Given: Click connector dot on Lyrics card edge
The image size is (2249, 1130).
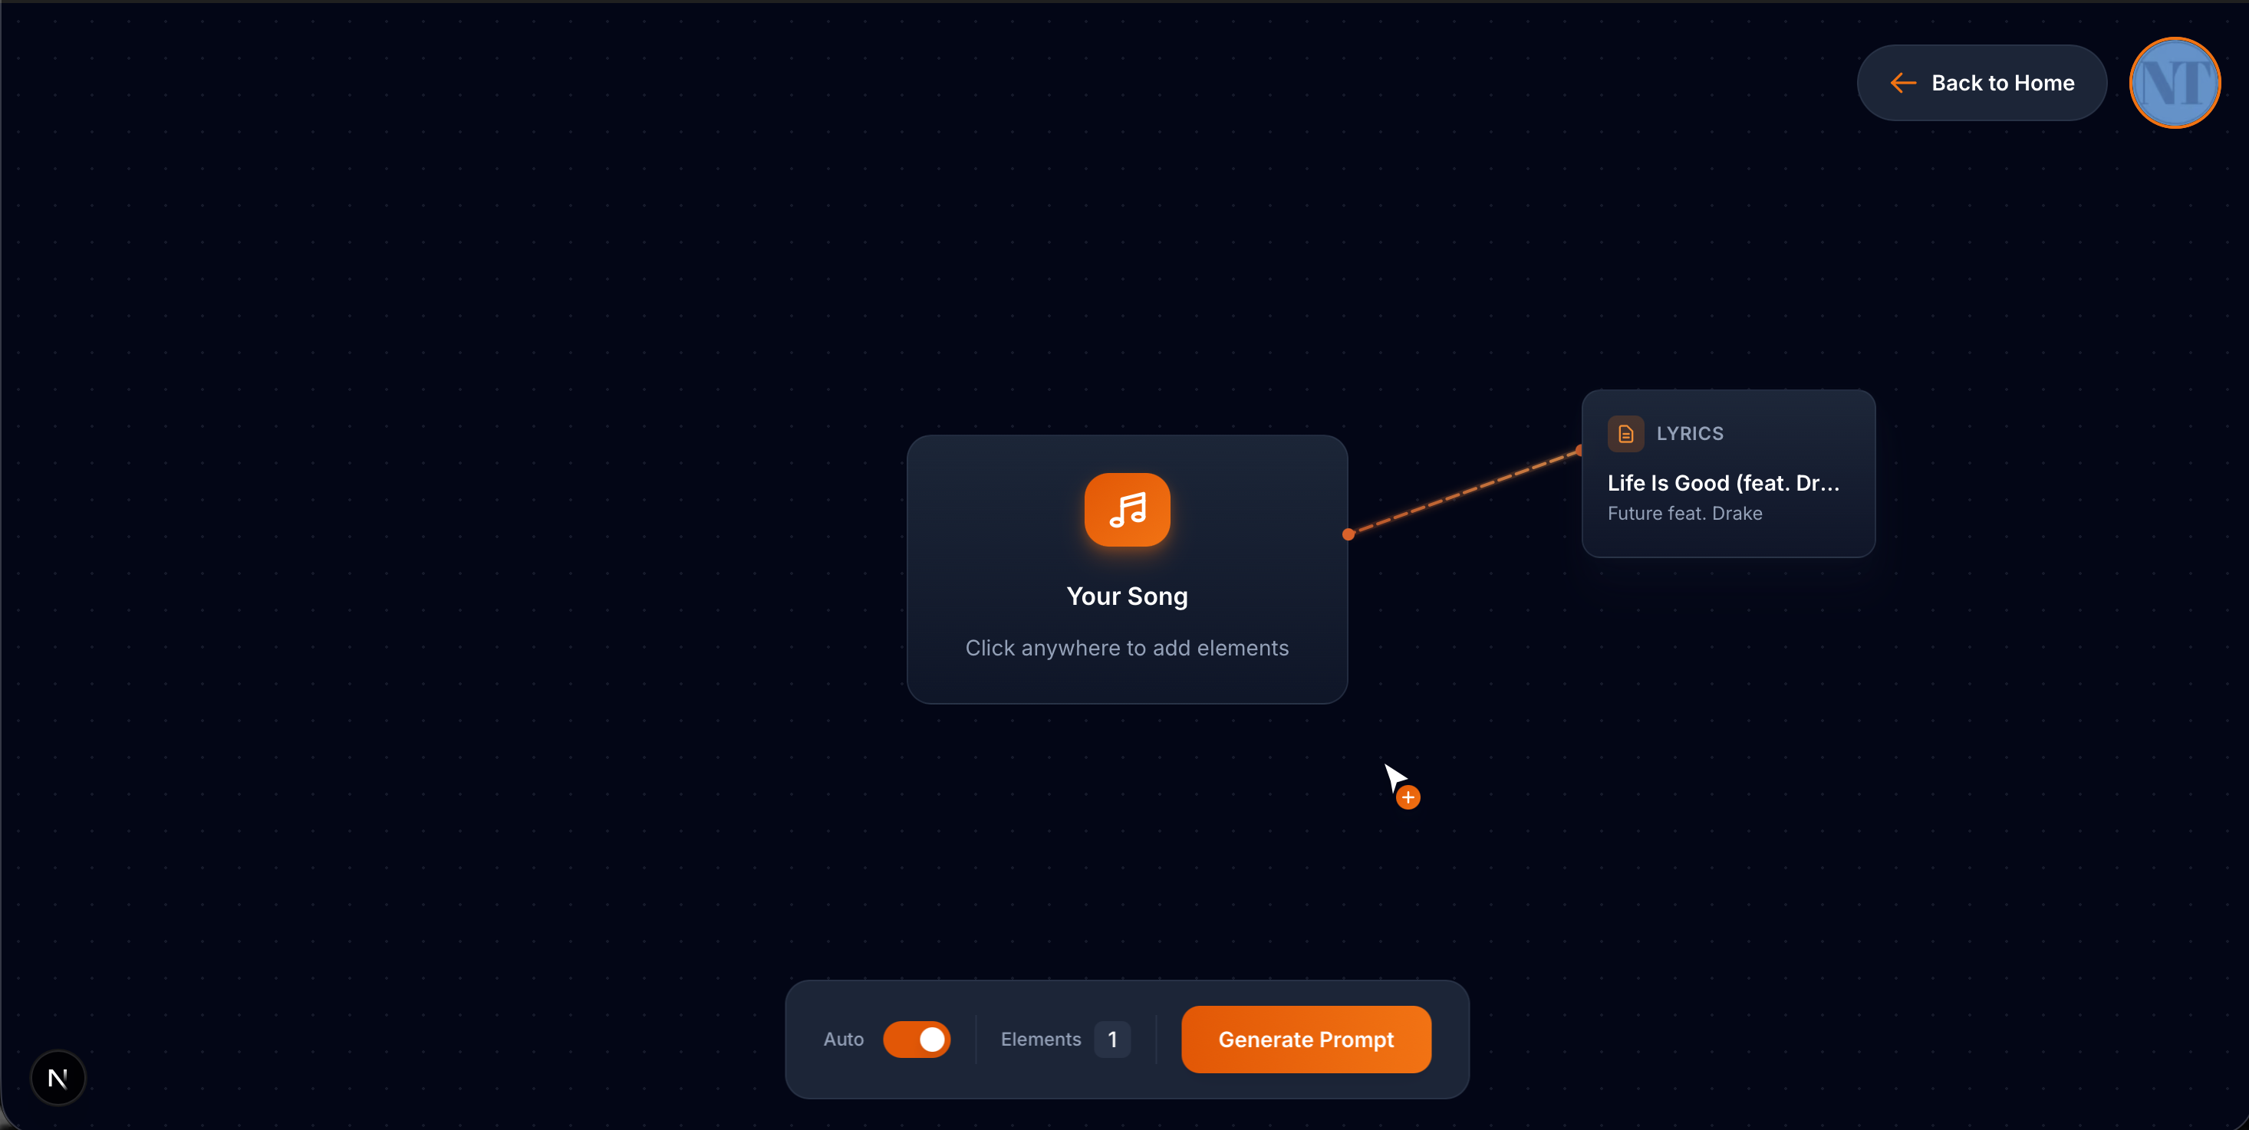Looking at the screenshot, I should [x=1580, y=451].
